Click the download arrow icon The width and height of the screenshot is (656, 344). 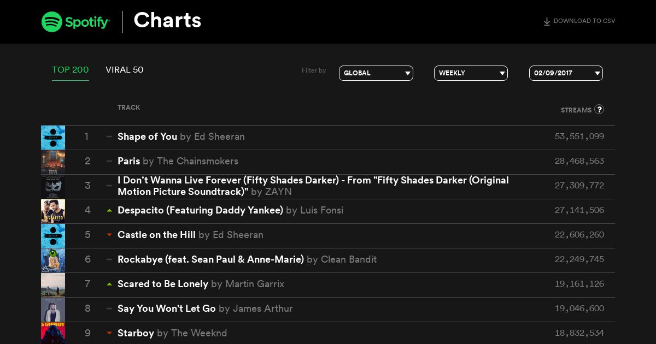click(x=547, y=22)
